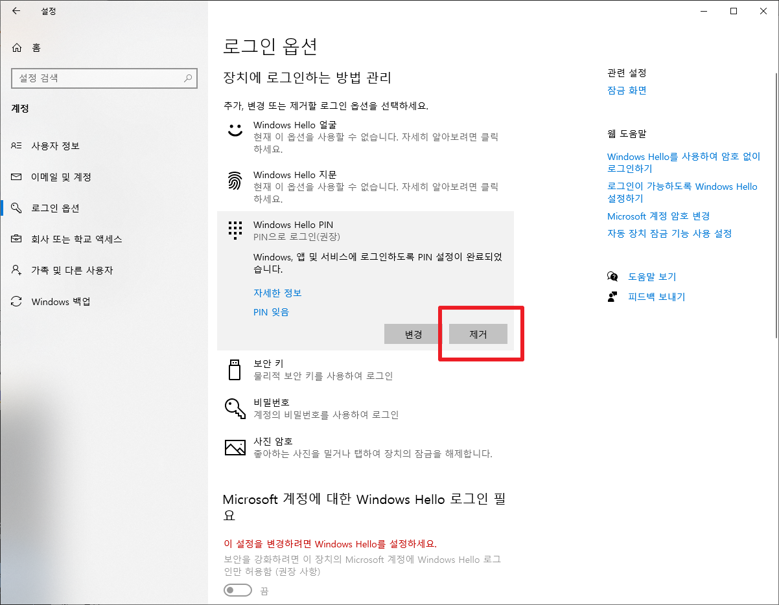Click the '이 설정을 변경하려면 Windows Hello를 설정하세요.' red text
Image resolution: width=779 pixels, height=605 pixels.
tap(331, 543)
